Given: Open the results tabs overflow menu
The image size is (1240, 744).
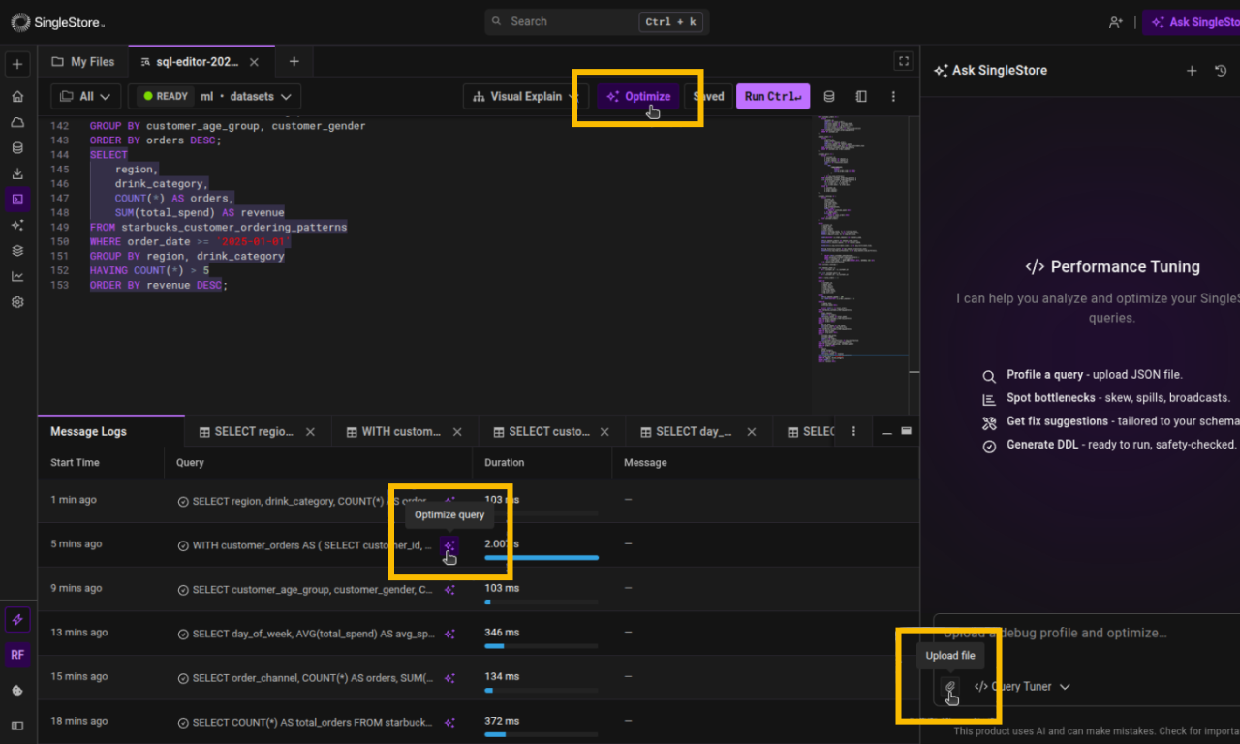Looking at the screenshot, I should point(853,432).
